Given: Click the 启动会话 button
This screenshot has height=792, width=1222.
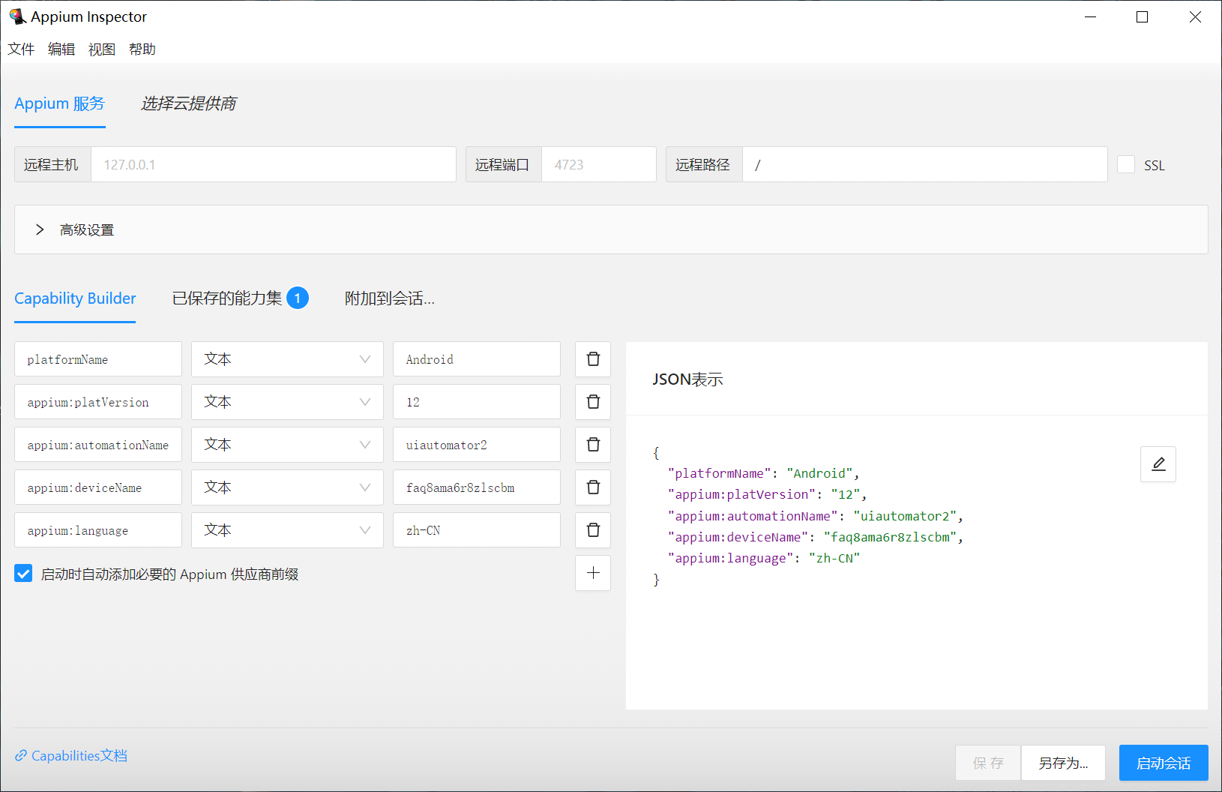Looking at the screenshot, I should 1163,763.
